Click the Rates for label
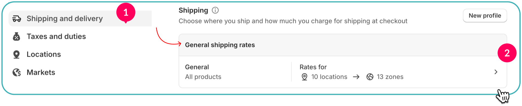Viewport: 522px width, 106px height. (x=313, y=67)
